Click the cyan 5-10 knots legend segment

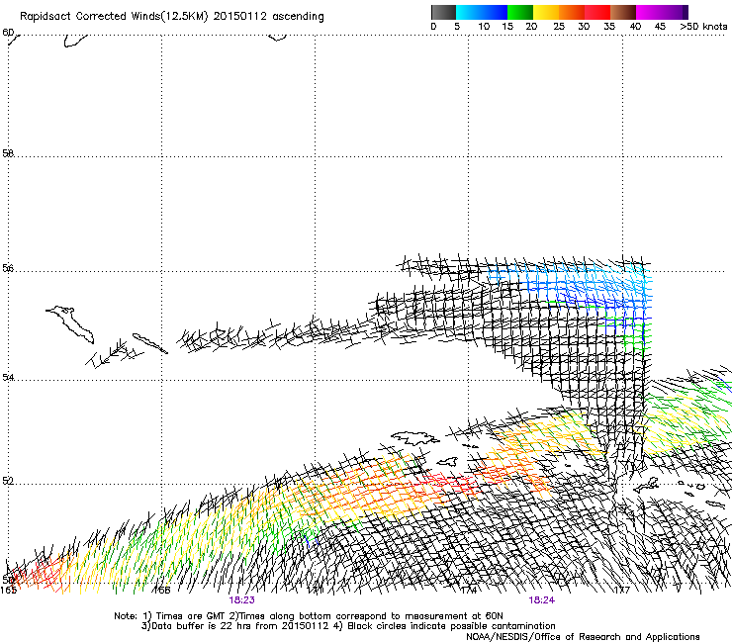coord(469,12)
